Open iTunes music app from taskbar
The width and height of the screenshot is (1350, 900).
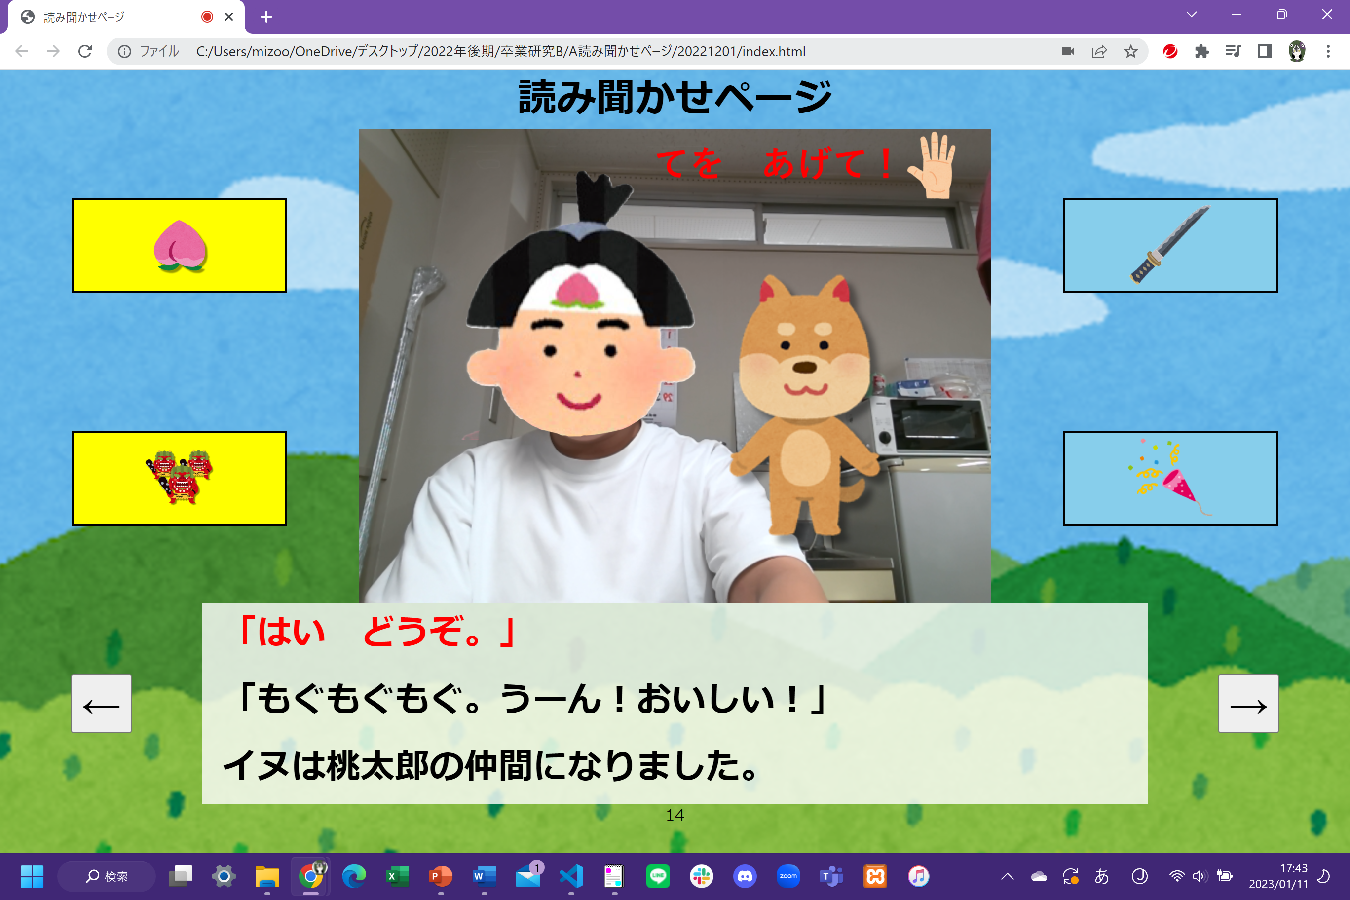(x=918, y=876)
